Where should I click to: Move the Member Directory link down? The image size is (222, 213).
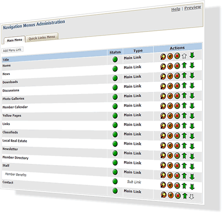pos(192,166)
